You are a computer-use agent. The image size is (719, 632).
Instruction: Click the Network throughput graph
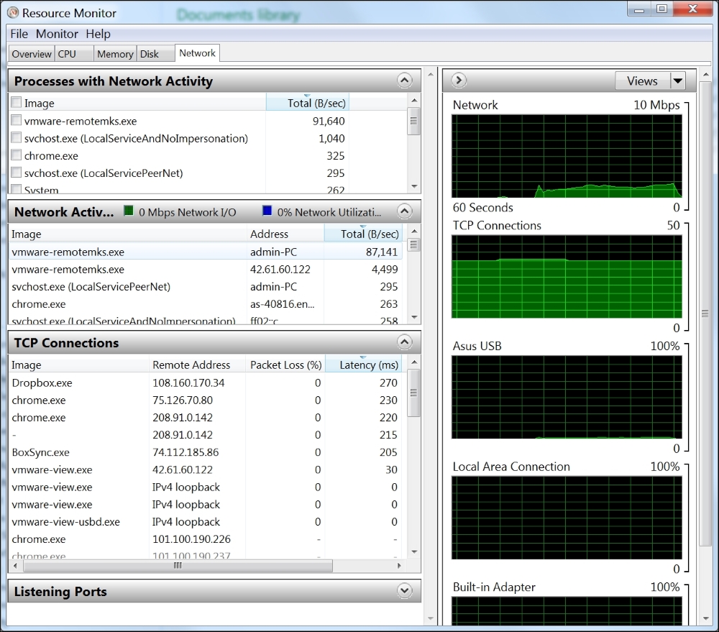click(x=567, y=156)
